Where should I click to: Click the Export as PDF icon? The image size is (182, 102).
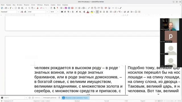click(16, 8)
